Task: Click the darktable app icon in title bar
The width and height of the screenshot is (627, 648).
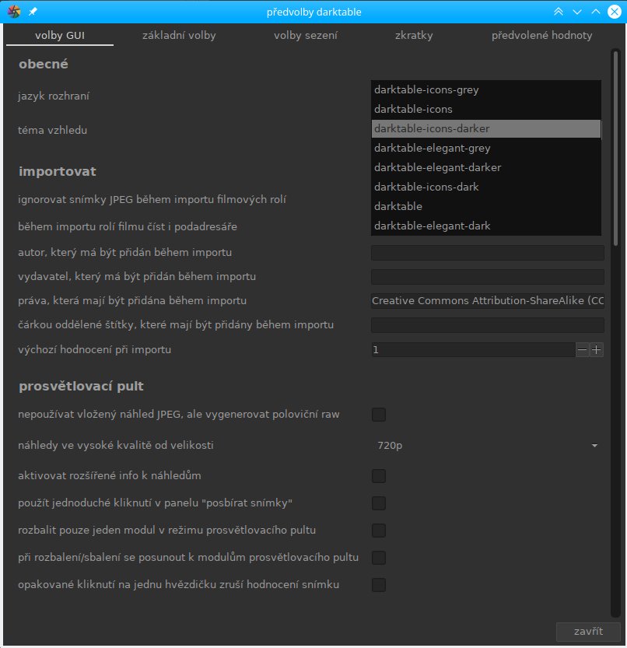Action: click(x=14, y=12)
